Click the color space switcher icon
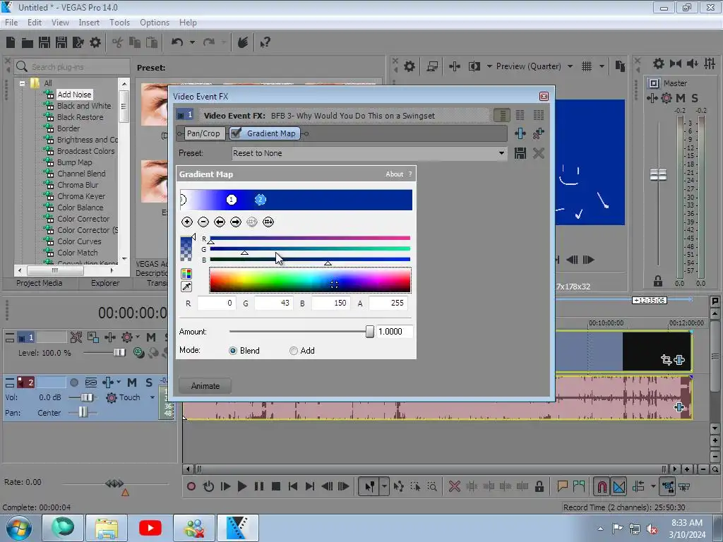Screen dimensions: 723x542 coord(186,274)
